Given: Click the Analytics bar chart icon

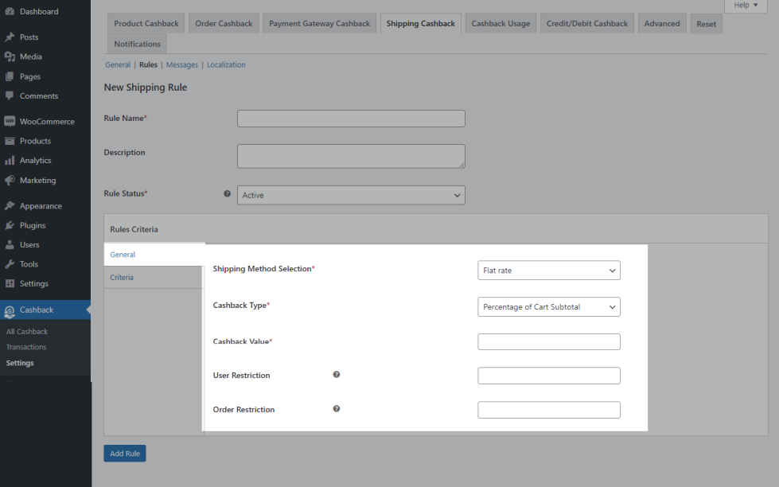Looking at the screenshot, I should point(10,161).
